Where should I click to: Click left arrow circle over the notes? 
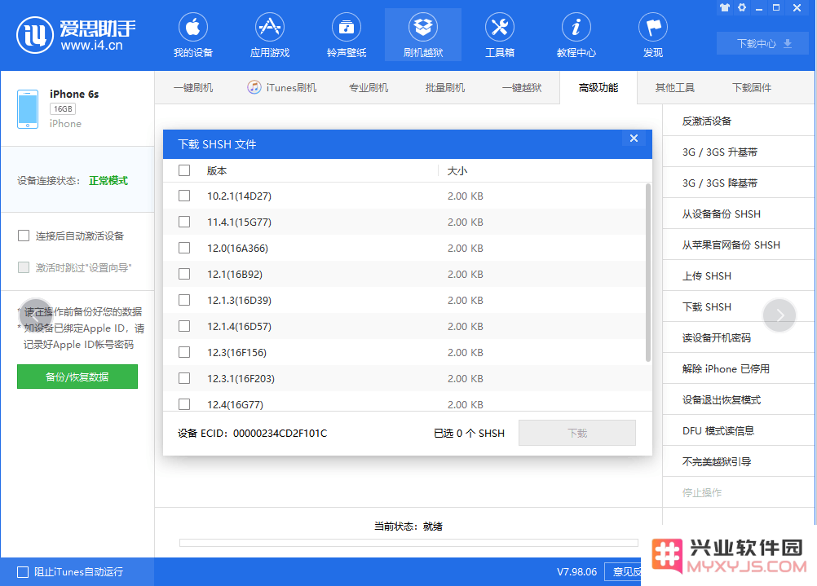35,315
